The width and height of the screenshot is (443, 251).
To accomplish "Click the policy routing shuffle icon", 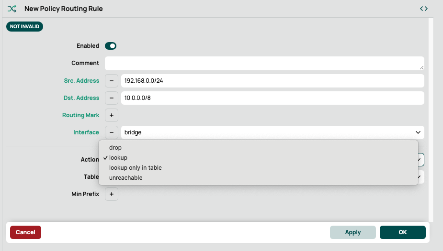I will 12,9.
